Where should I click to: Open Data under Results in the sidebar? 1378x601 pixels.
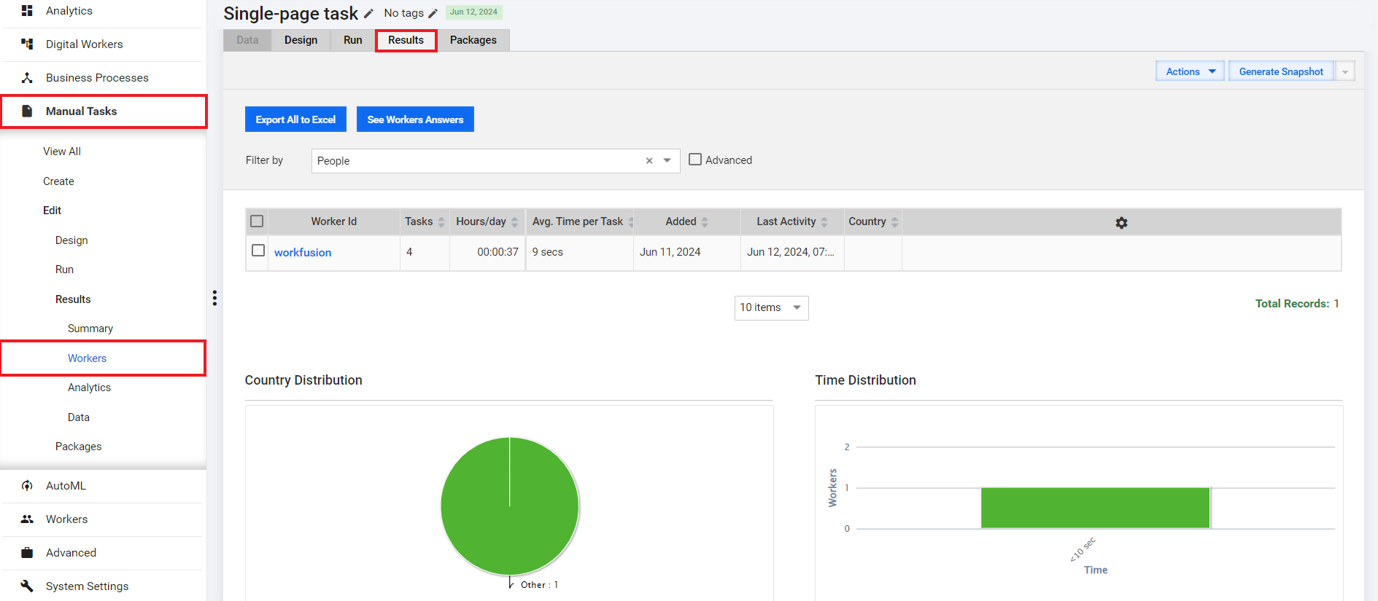tap(79, 417)
